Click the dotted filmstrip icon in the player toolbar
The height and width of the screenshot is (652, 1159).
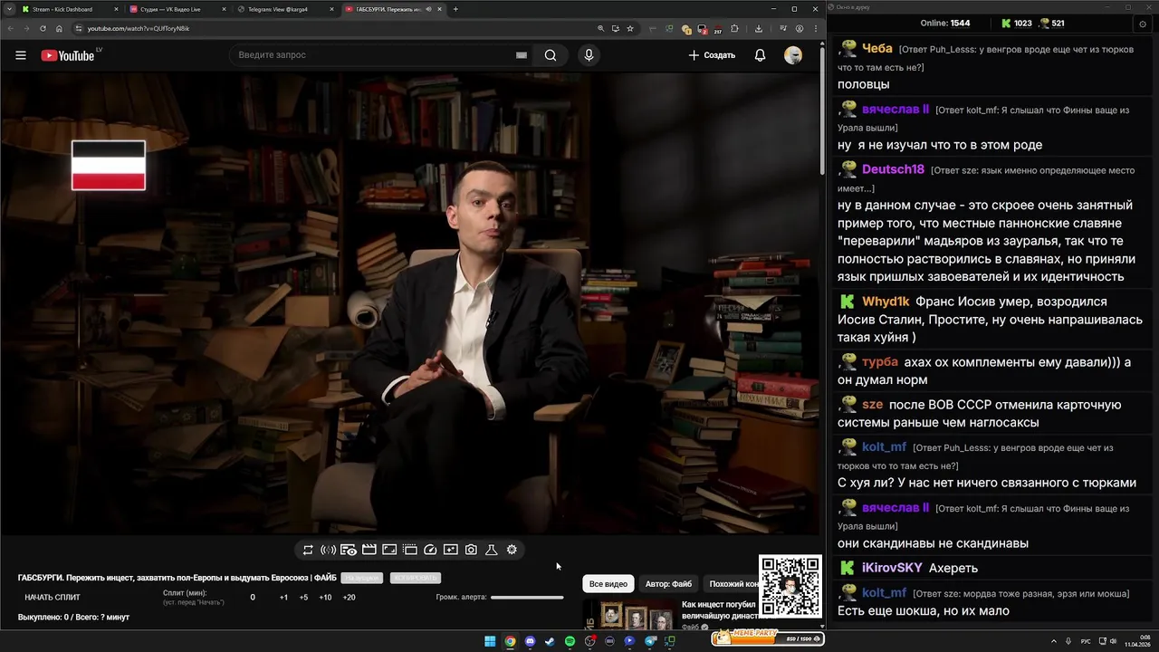[409, 550]
